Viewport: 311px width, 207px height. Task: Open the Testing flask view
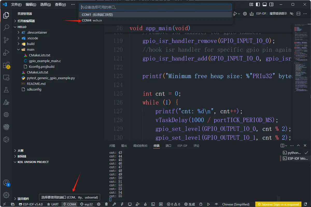click(6, 90)
